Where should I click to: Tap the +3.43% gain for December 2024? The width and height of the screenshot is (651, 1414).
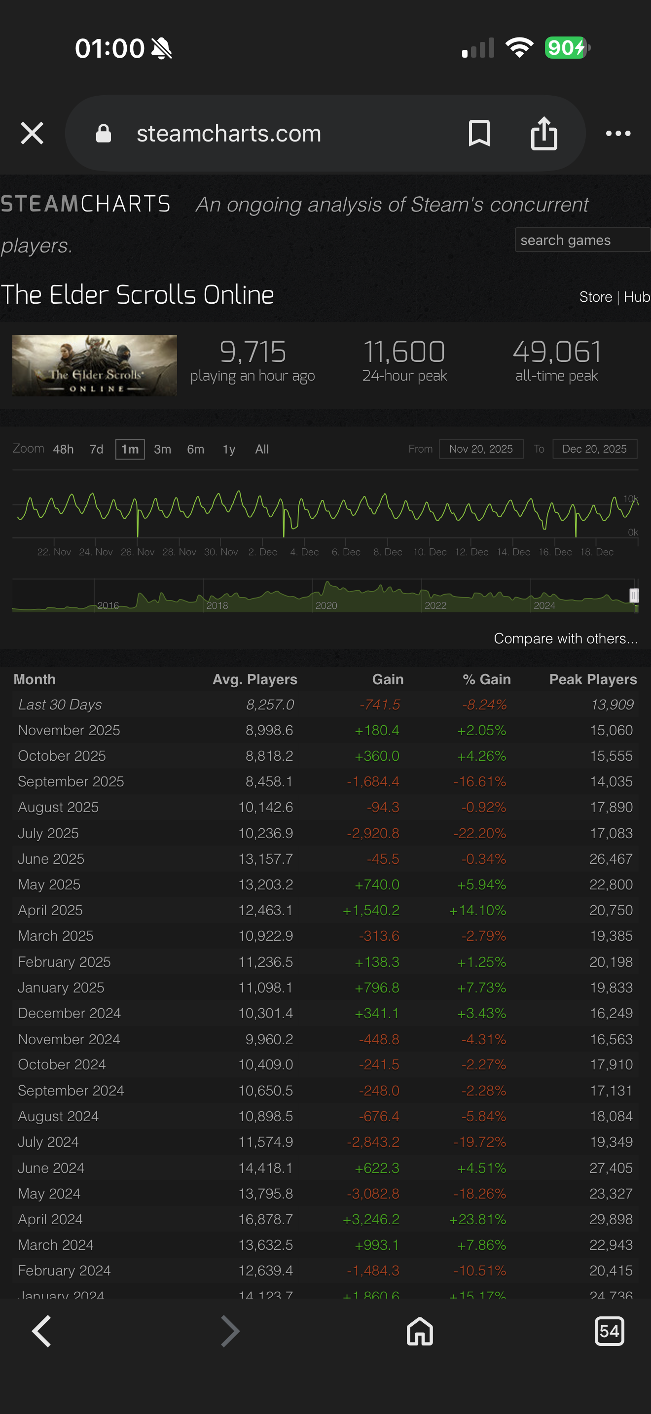click(x=481, y=1013)
